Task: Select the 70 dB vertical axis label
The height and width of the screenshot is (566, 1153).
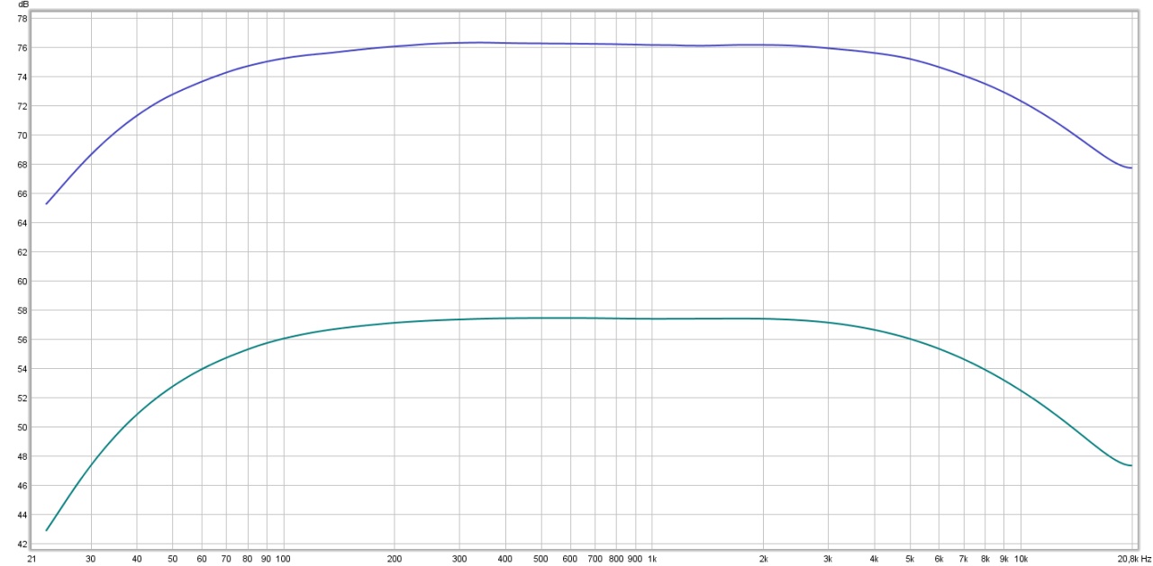Action: 23,135
